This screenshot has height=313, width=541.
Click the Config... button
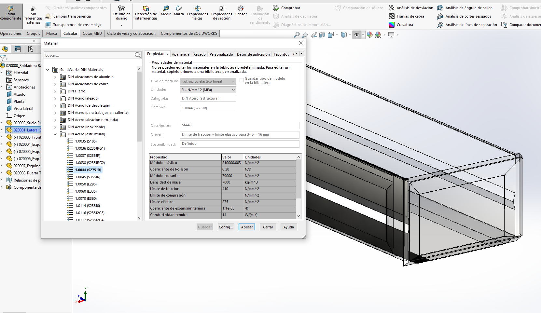tap(226, 227)
